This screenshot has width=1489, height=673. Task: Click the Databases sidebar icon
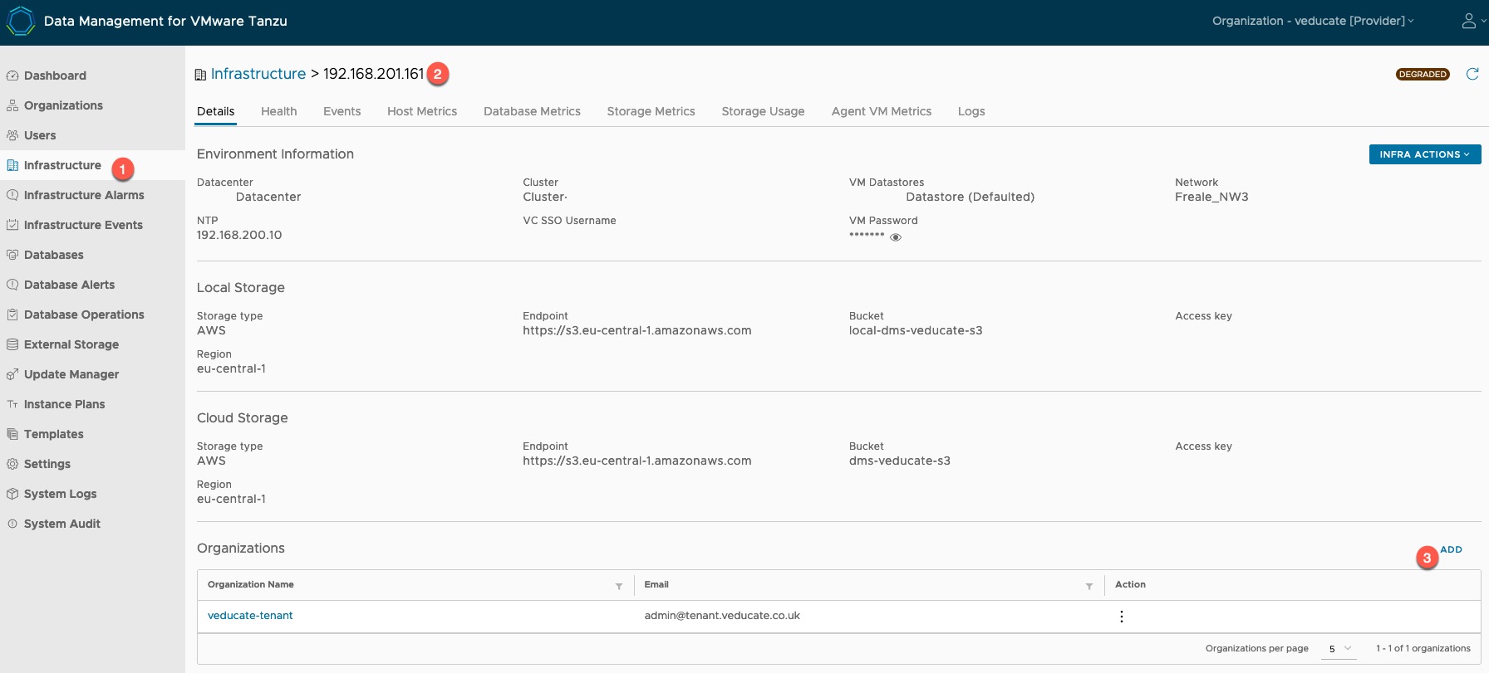[12, 255]
